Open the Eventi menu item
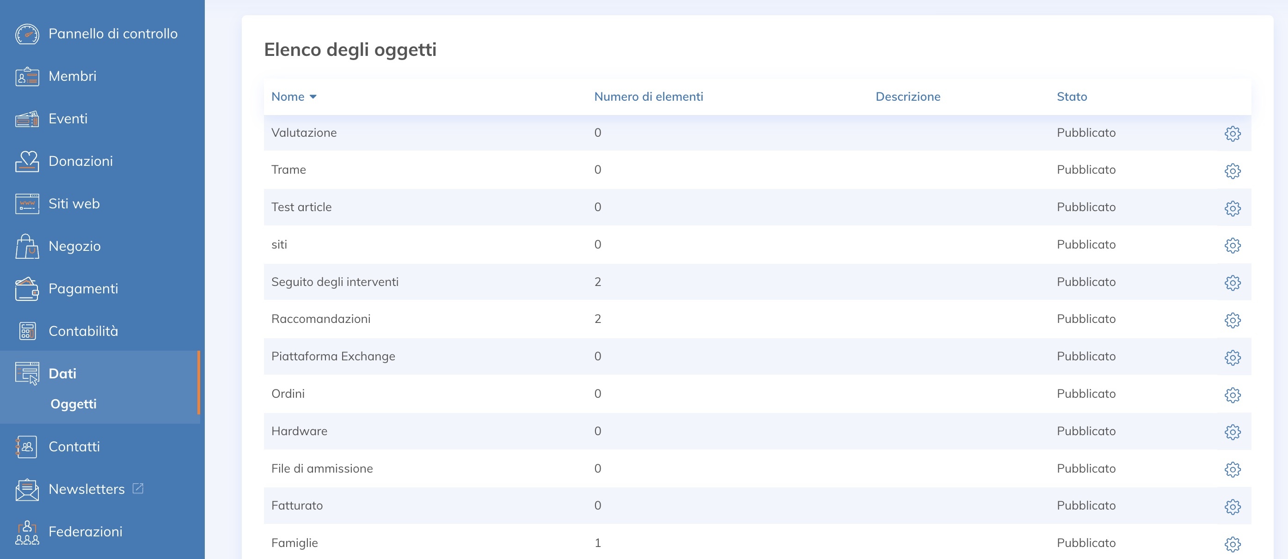1288x559 pixels. (x=68, y=119)
